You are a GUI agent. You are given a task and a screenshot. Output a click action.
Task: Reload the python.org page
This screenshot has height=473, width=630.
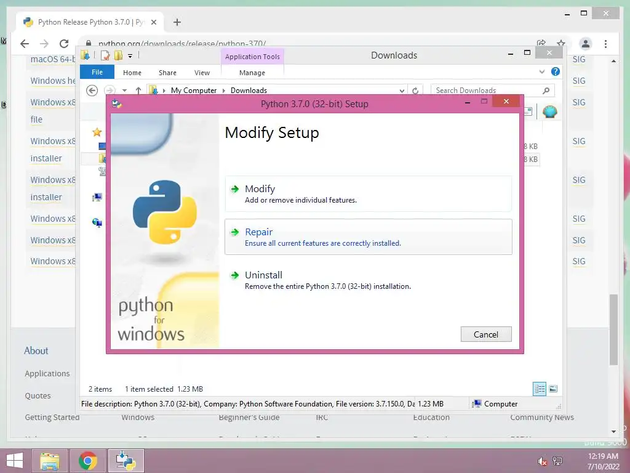point(64,44)
